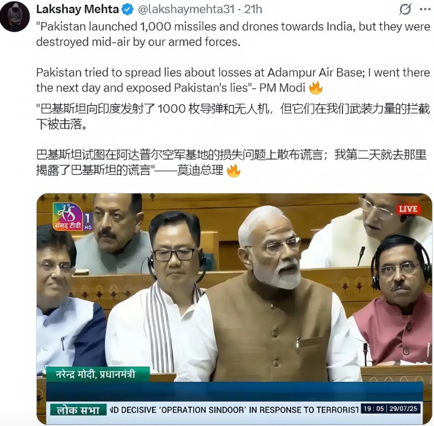Click the 1 HD channel indicator
434x426 pixels.
pos(88,221)
